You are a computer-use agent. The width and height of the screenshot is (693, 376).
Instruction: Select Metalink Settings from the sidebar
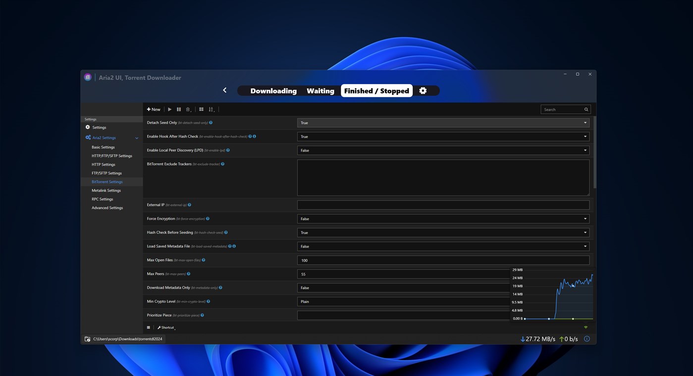106,190
